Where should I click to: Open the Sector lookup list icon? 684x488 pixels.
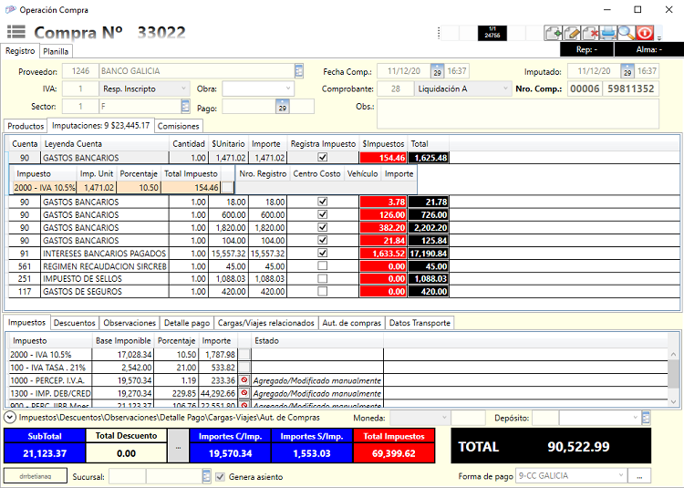pos(185,106)
